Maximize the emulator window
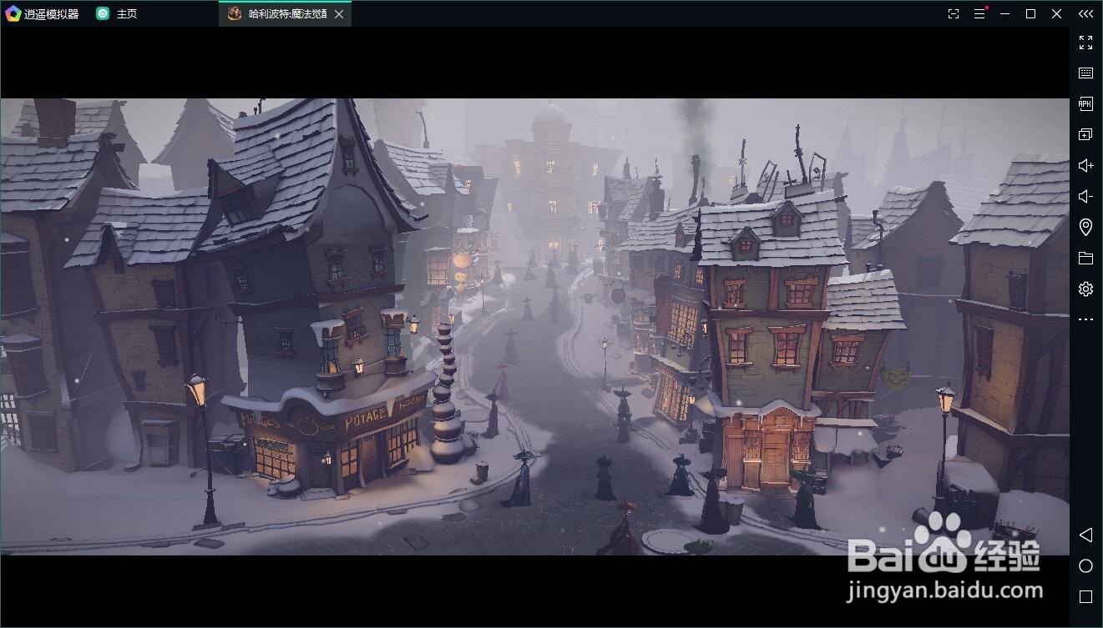Viewport: 1103px width, 628px height. [1030, 14]
